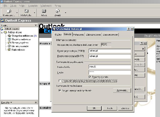Close the Foldery pane with X
The image size is (160, 117).
coord(36,25)
